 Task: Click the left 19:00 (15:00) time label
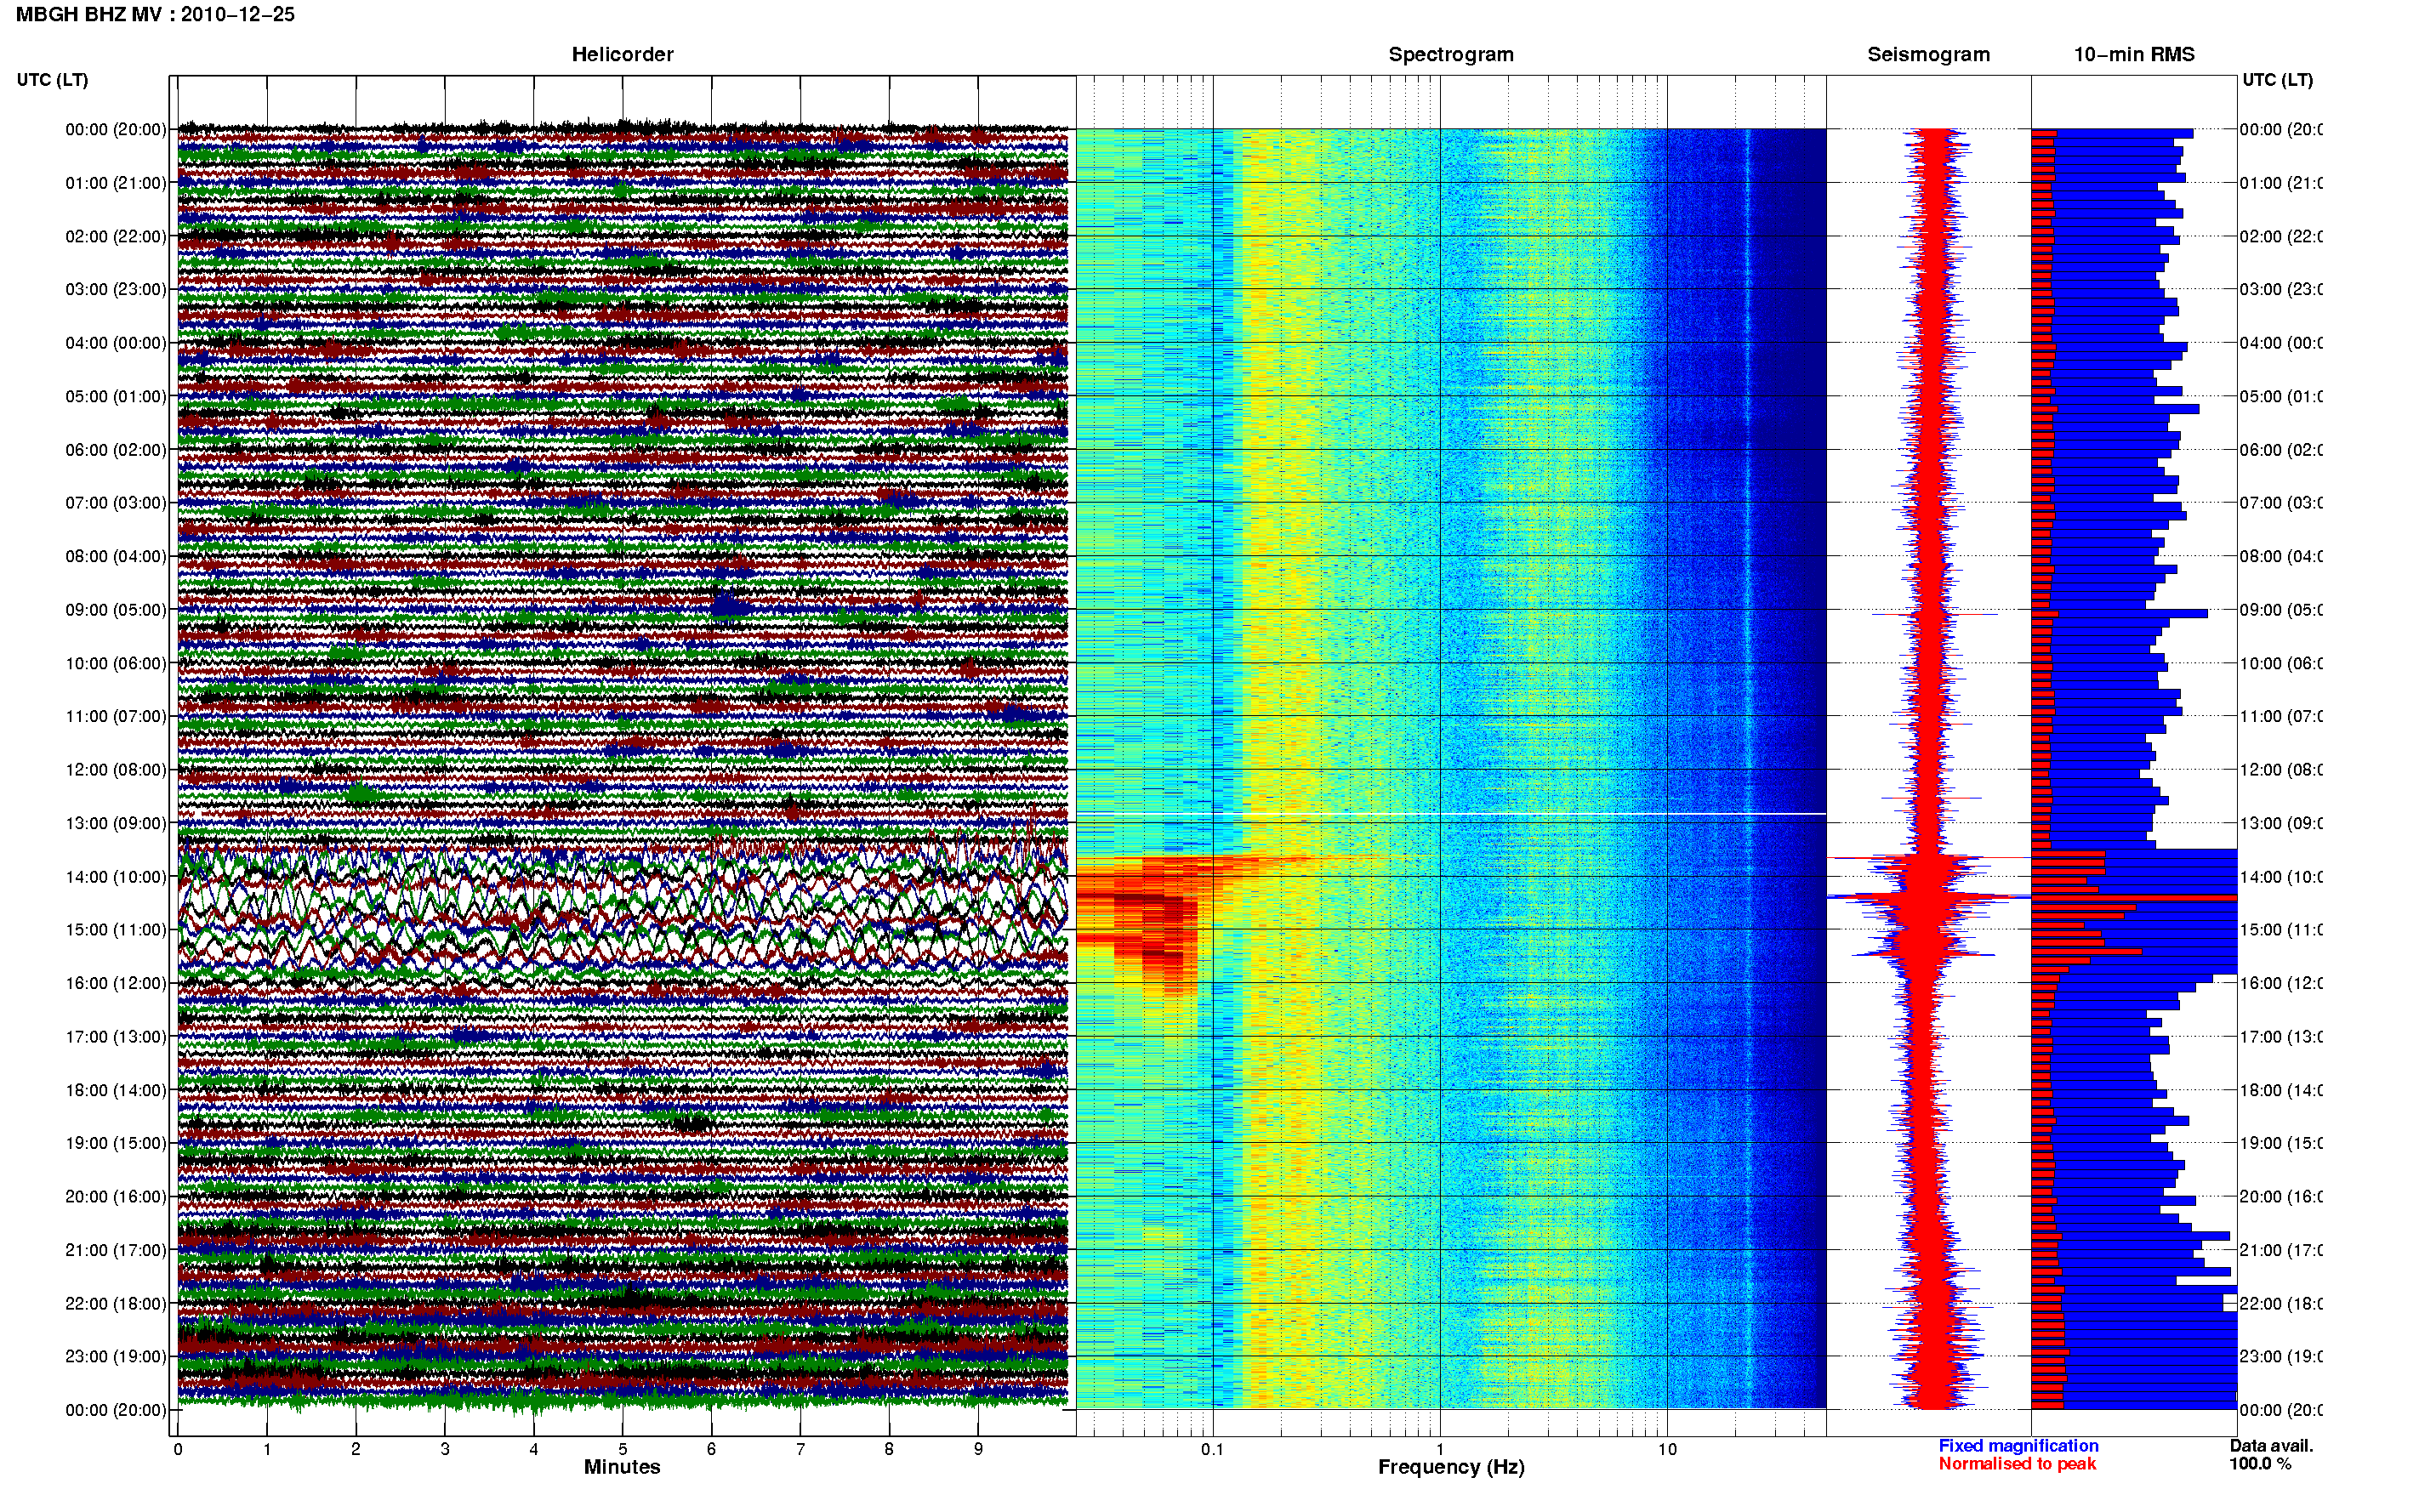pos(116,1142)
